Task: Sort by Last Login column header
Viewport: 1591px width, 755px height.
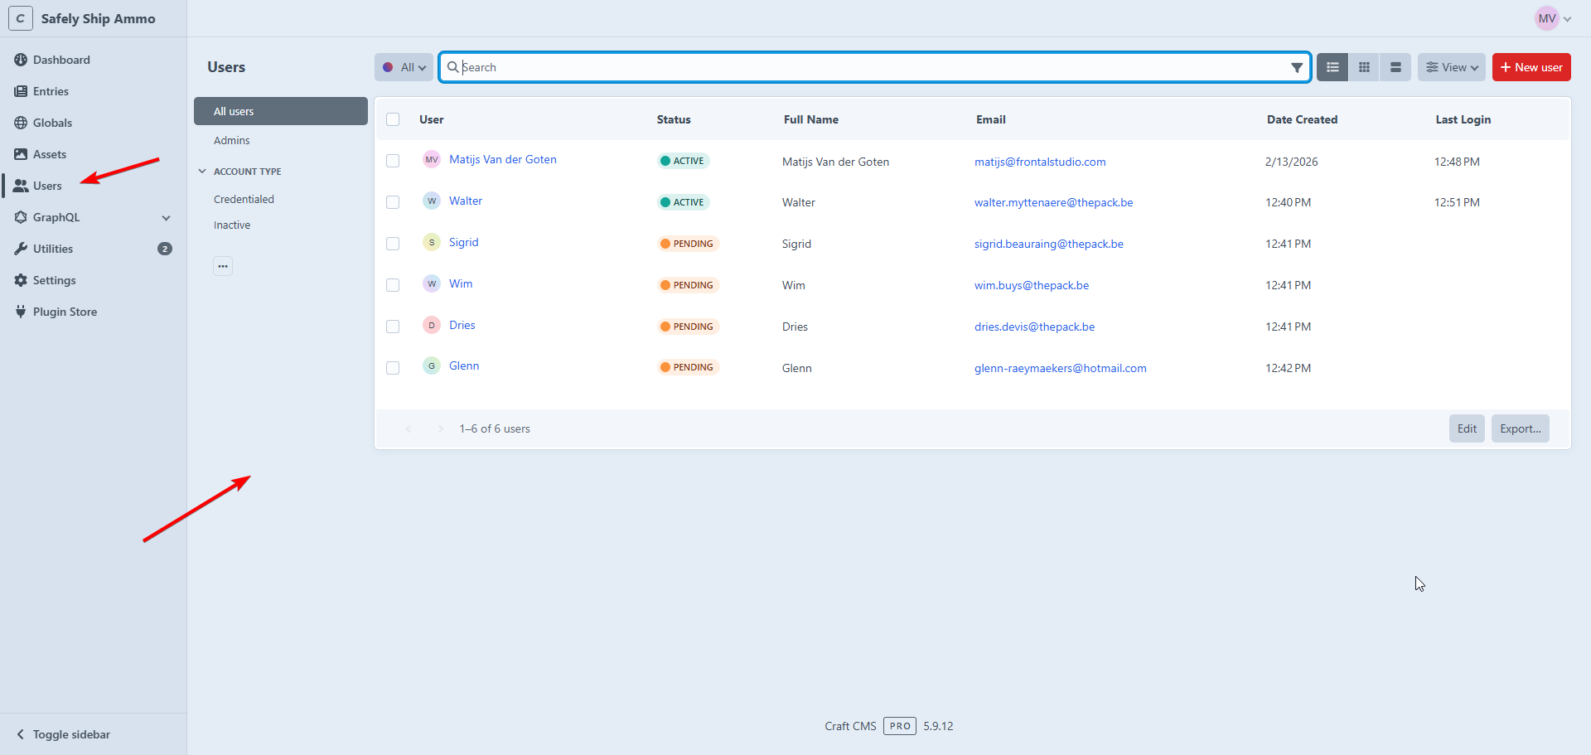Action: click(1463, 119)
